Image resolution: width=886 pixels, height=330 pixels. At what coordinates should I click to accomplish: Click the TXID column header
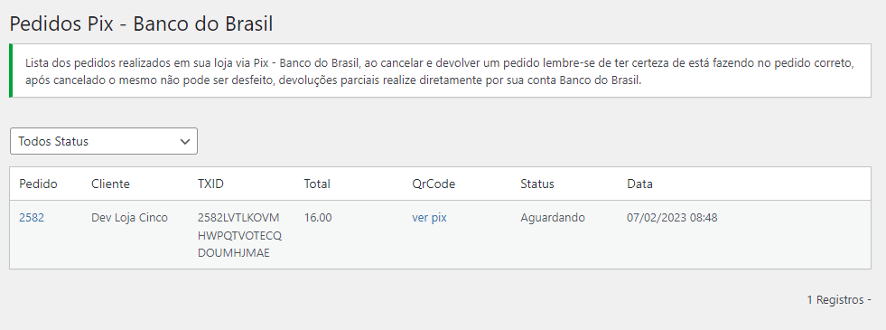tap(210, 184)
